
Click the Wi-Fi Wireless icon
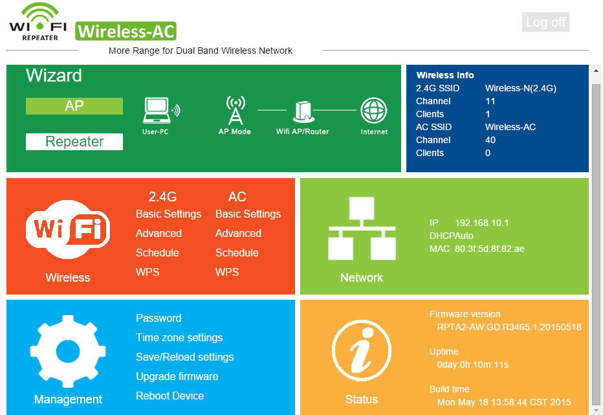point(68,230)
